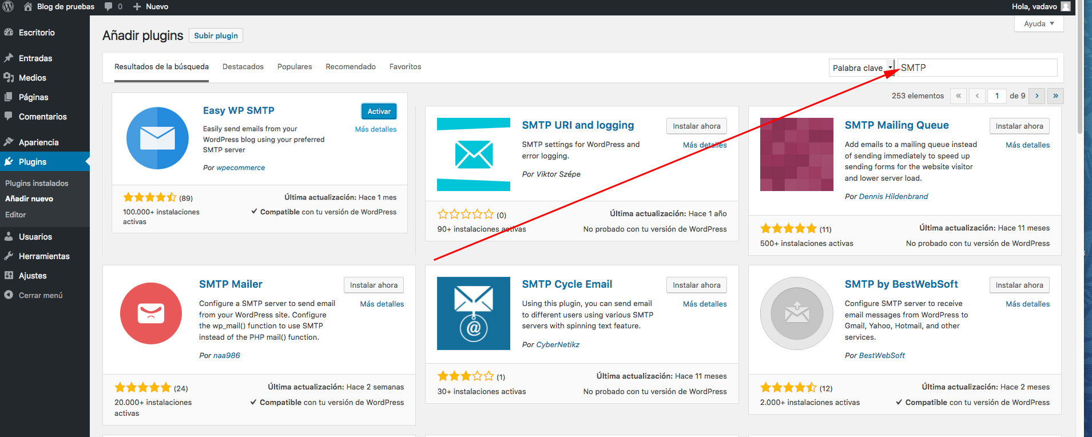
Task: Click the plus icon beside Nuevo
Action: (137, 7)
